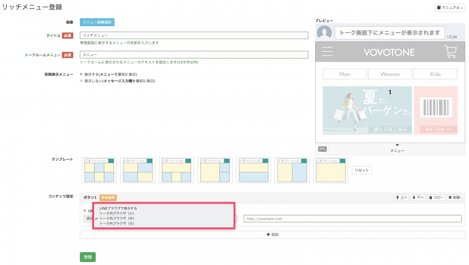The width and height of the screenshot is (469, 265).
Task: Move button down with 下へ
Action: coord(418,197)
